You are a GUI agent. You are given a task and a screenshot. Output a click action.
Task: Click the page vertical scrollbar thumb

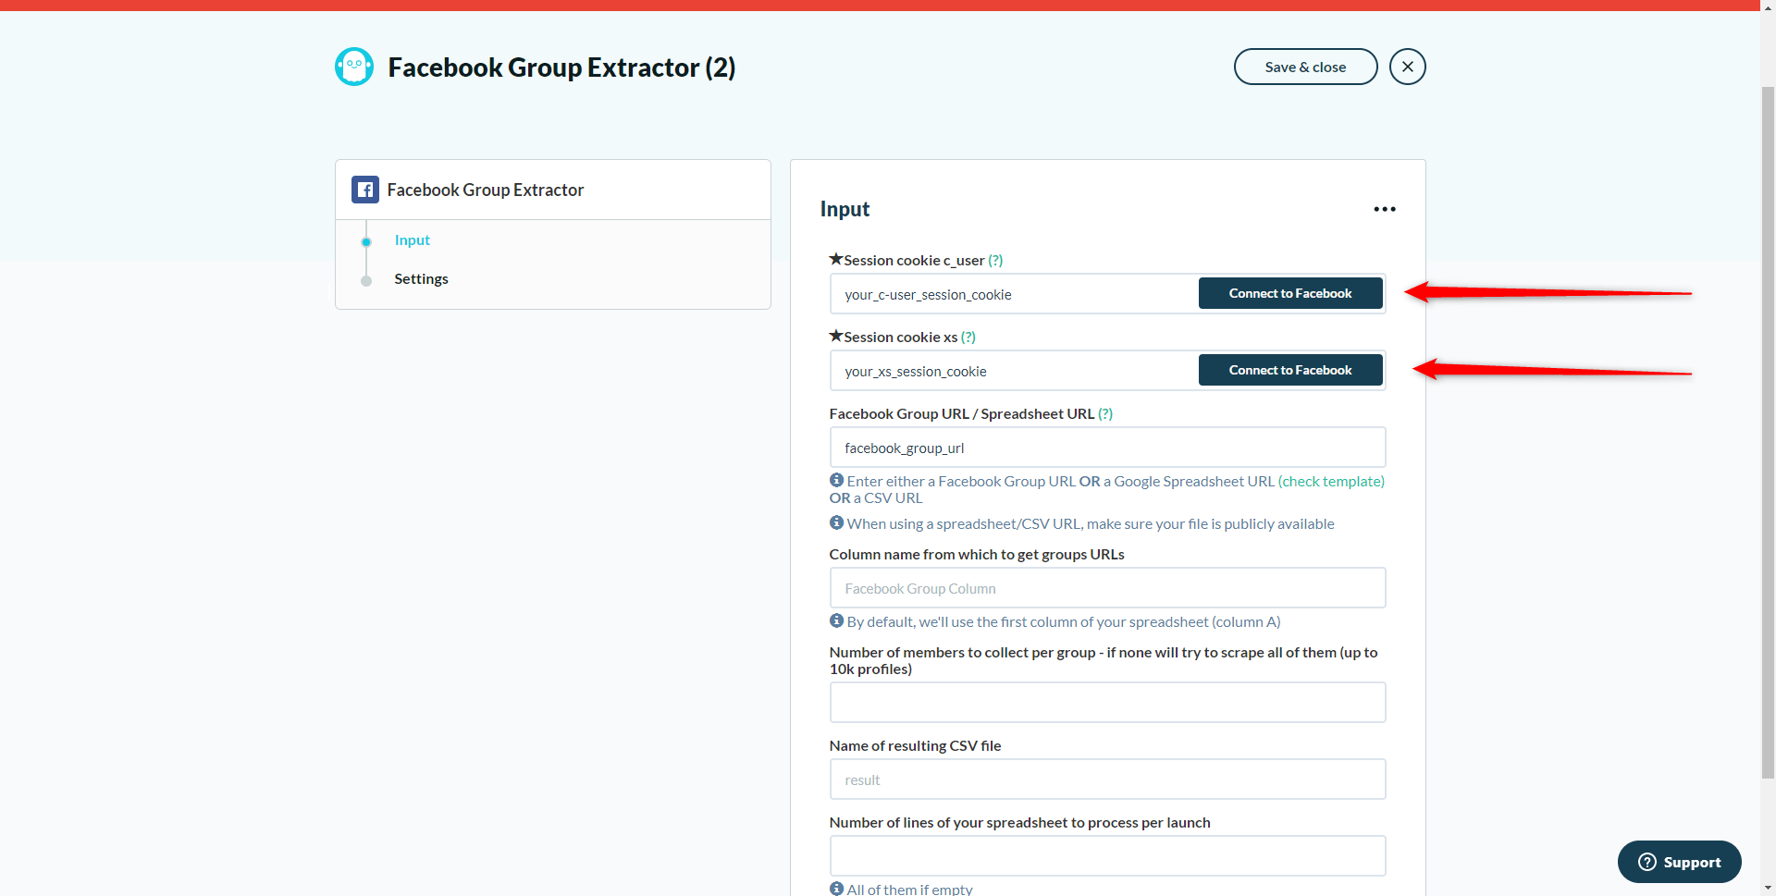[x=1768, y=433]
